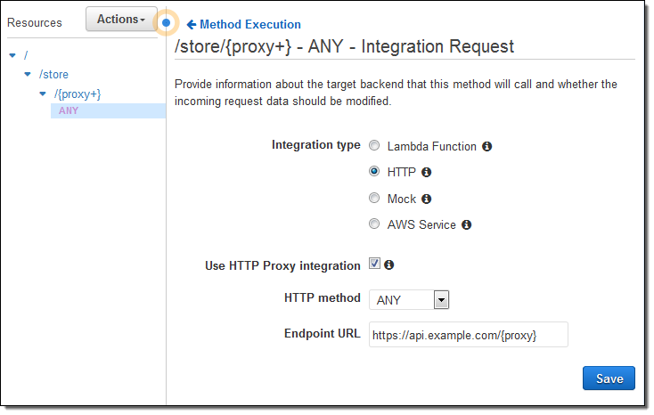This screenshot has height=415, width=654.
Task: Click info icon beside AWS Service
Action: pos(466,225)
